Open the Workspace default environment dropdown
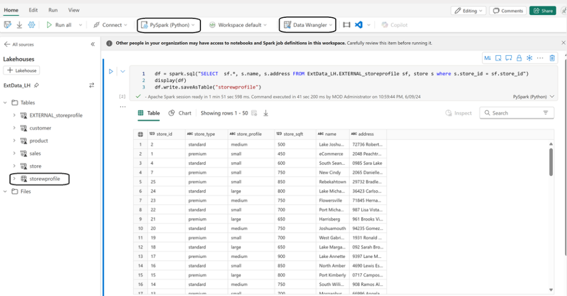Image resolution: width=567 pixels, height=296 pixels. [238, 25]
